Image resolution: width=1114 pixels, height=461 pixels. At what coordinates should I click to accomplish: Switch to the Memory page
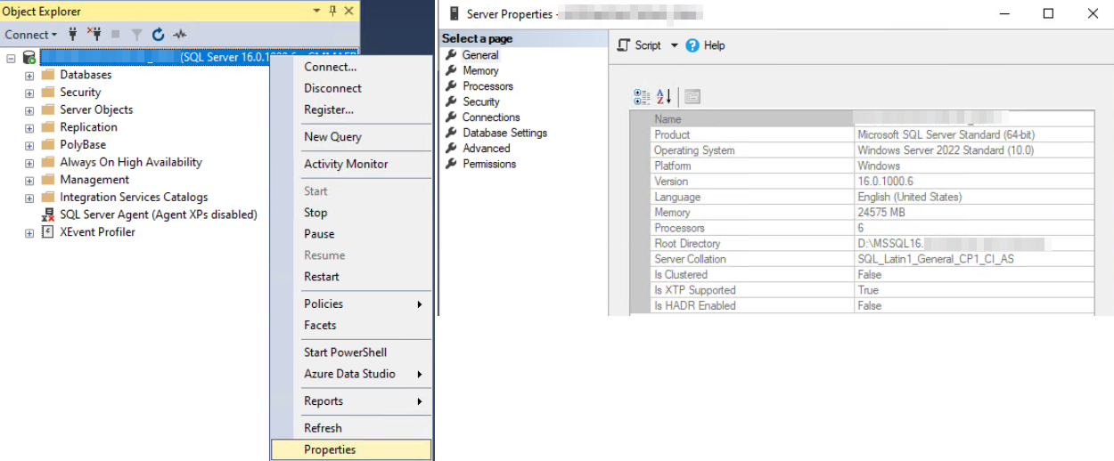tap(480, 71)
